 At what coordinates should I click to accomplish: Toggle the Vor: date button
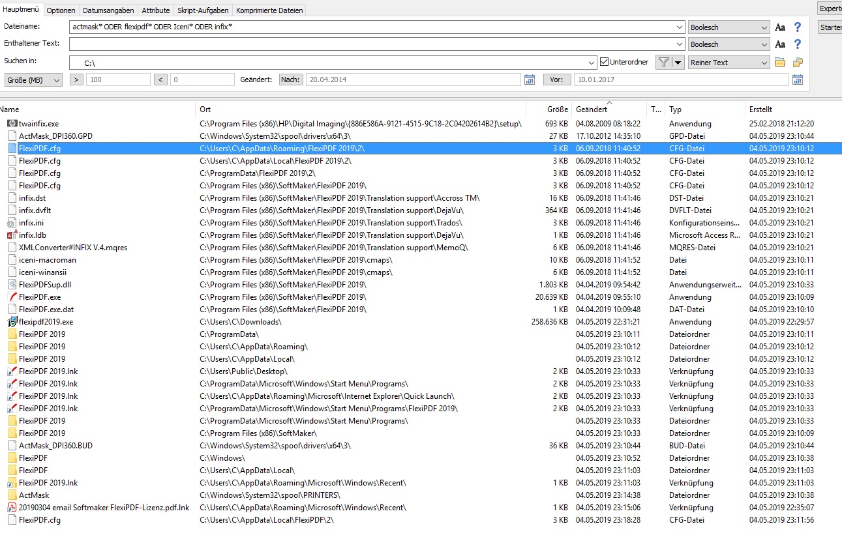click(x=556, y=80)
